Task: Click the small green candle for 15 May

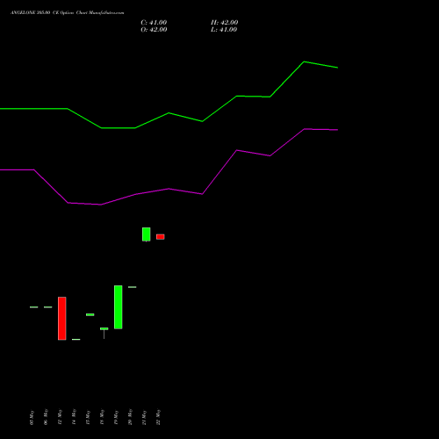Action: pyautogui.click(x=90, y=314)
